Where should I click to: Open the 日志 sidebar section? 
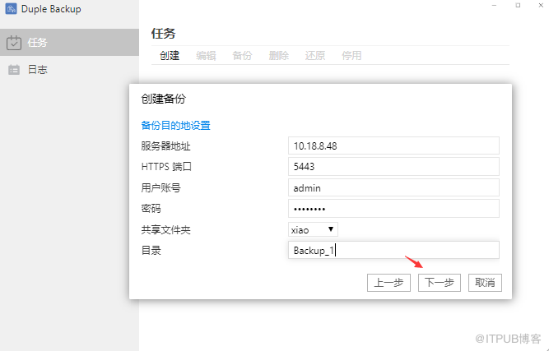click(x=69, y=70)
